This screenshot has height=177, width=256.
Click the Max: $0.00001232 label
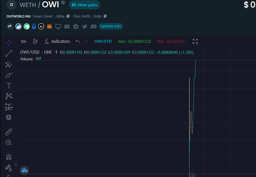(x=134, y=42)
